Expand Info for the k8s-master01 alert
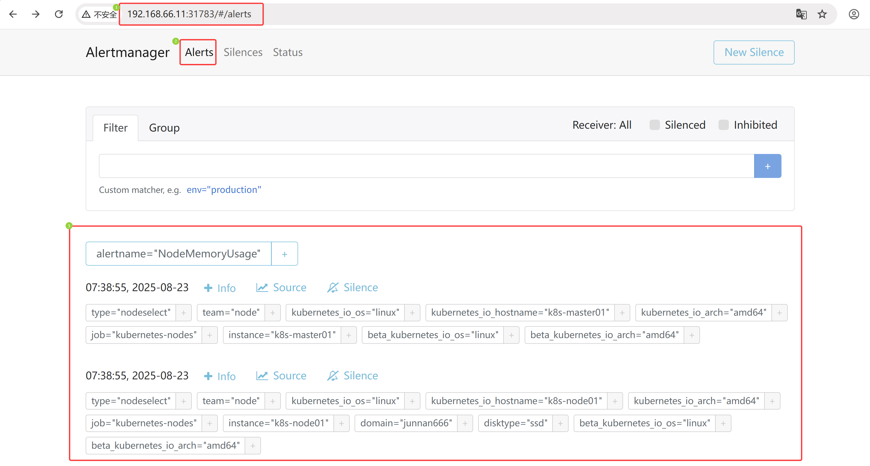Viewport: 870px width, 466px height. pyautogui.click(x=220, y=288)
